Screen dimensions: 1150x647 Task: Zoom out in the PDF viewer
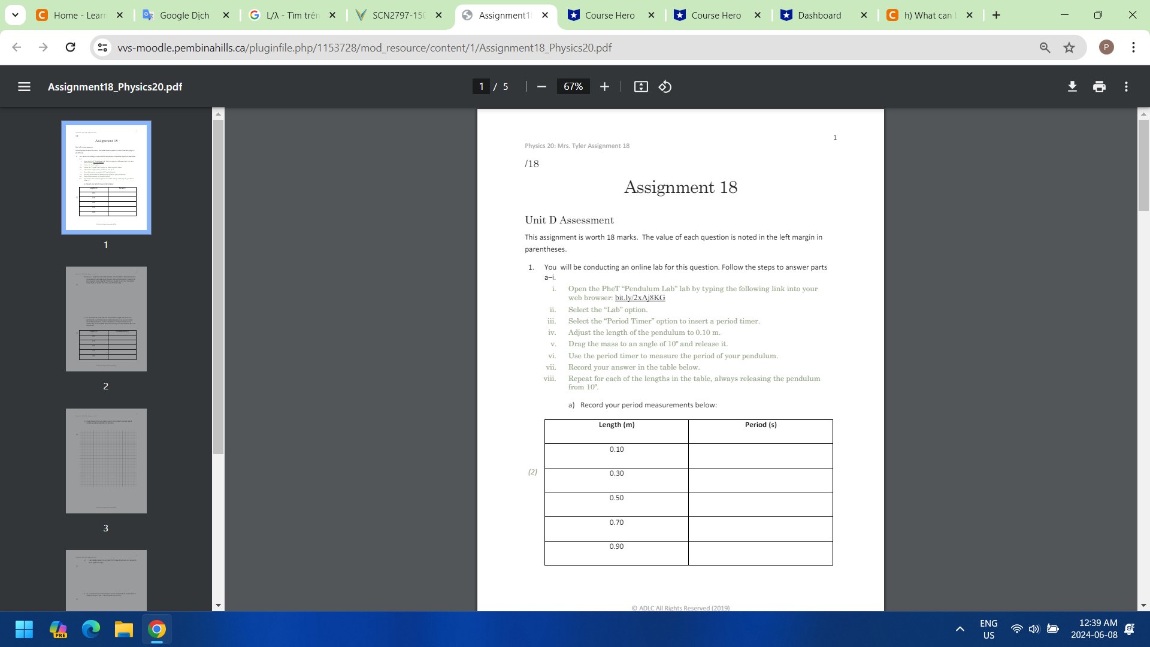541,86
